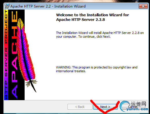Close the Installation Wizard window

pos(143,6)
